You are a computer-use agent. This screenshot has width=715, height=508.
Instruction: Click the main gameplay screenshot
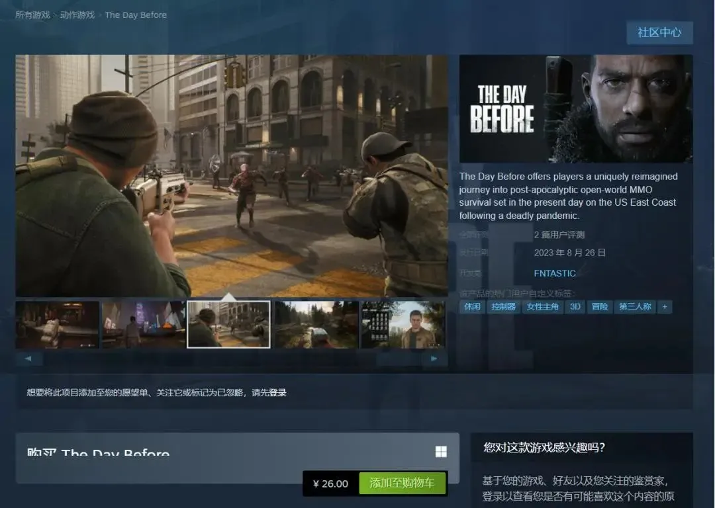pyautogui.click(x=232, y=176)
